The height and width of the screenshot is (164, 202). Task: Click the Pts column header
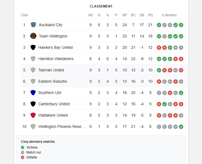150,15
